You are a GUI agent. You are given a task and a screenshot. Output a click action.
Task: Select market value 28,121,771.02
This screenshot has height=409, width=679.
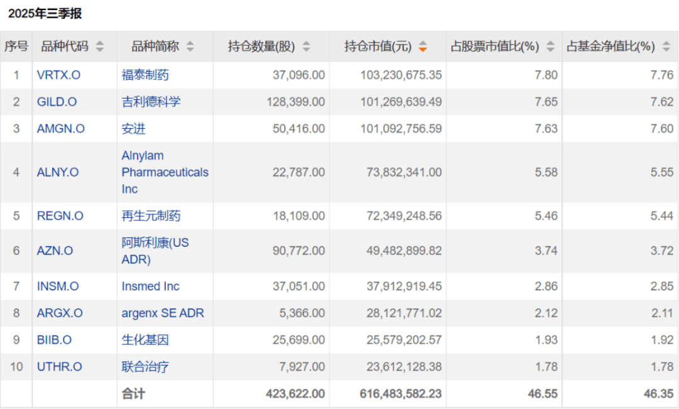(x=404, y=314)
